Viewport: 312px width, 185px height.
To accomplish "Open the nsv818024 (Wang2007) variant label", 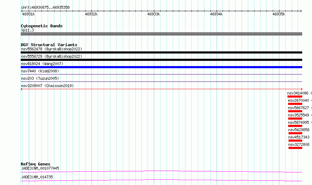I will [x=42, y=64].
